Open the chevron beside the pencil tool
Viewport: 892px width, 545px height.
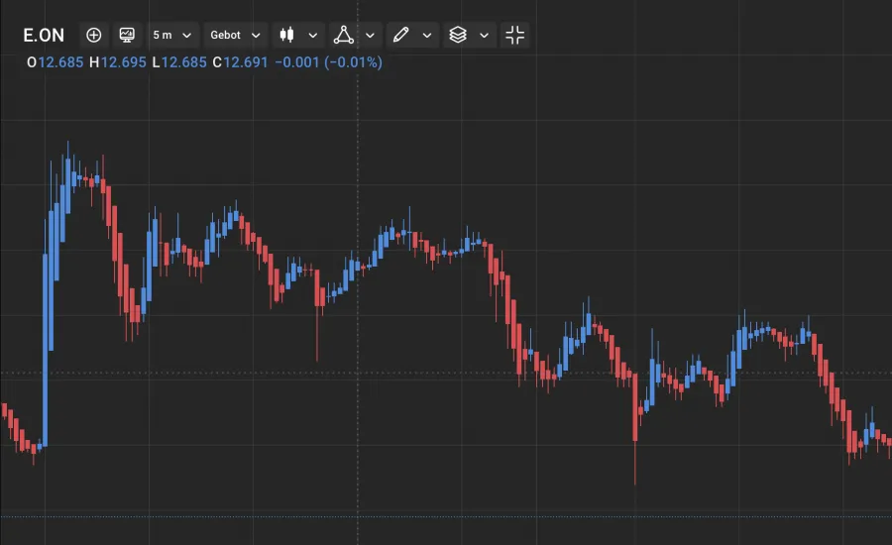pyautogui.click(x=427, y=36)
